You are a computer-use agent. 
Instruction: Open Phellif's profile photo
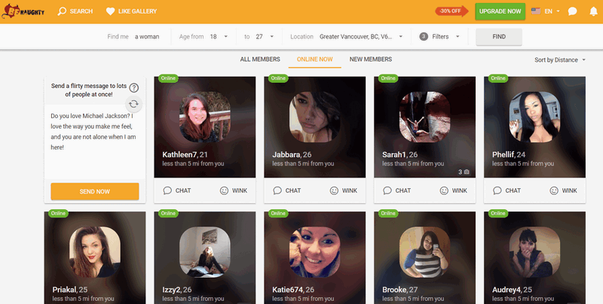click(534, 117)
